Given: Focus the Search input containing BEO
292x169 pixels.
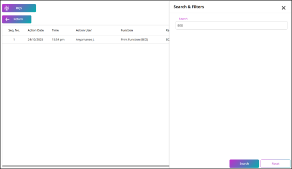Looking at the screenshot, I should tap(231, 26).
